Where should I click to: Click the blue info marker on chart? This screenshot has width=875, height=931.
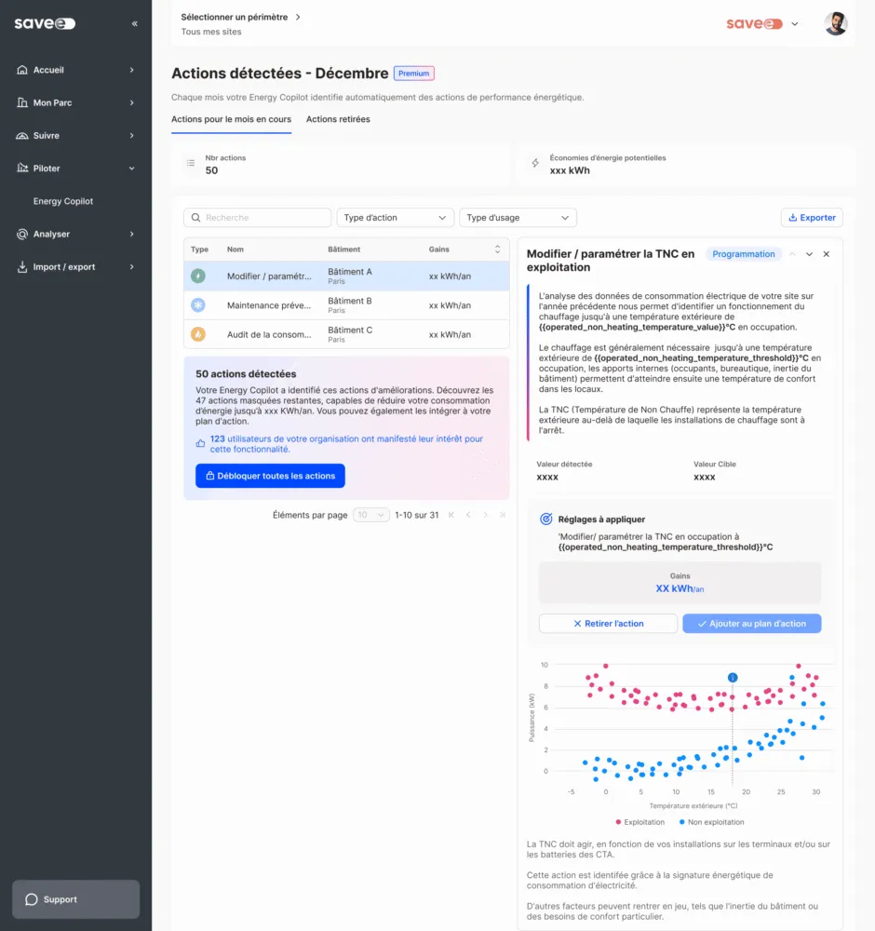coord(733,678)
